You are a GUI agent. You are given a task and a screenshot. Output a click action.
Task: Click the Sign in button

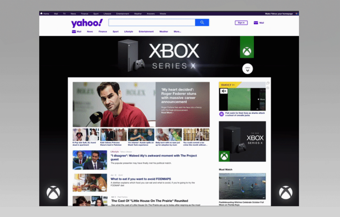click(x=241, y=23)
